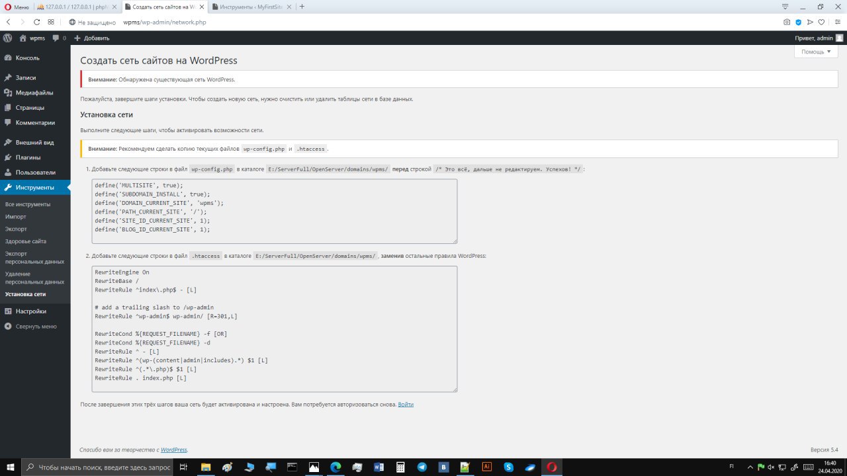
Task: Click inside the wp-config.php code textarea
Action: (275, 211)
